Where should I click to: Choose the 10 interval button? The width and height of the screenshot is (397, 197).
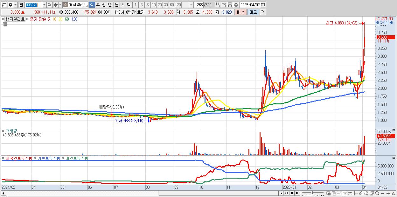[x=154, y=5]
